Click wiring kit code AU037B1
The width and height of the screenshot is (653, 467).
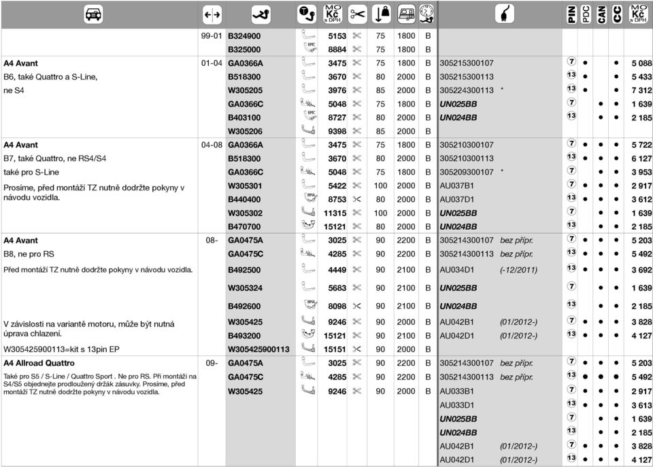(x=457, y=186)
